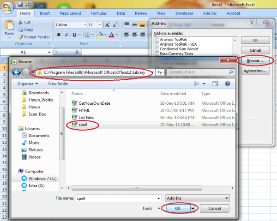Go back in Browse dialog

(17, 72)
